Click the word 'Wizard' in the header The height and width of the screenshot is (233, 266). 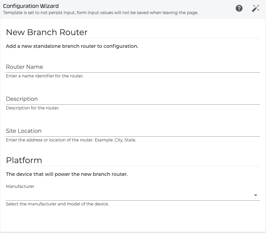coord(49,6)
